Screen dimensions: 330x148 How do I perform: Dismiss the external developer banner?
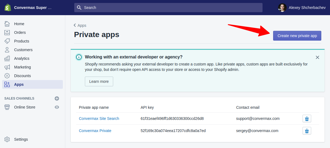tap(317, 57)
